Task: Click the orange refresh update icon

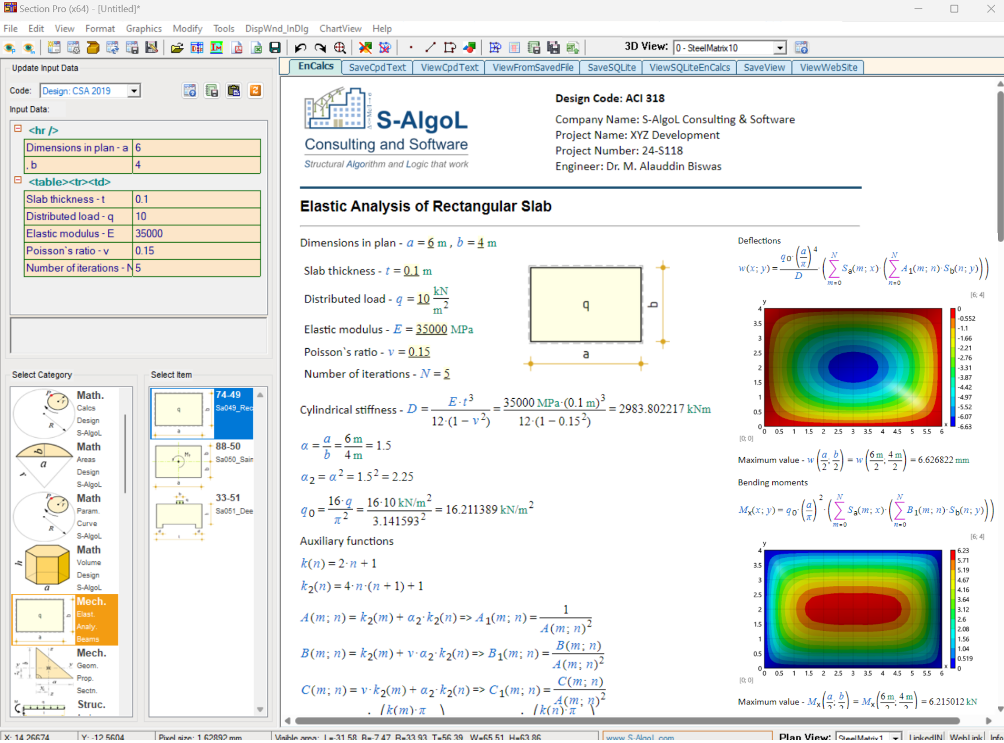Action: click(x=255, y=91)
